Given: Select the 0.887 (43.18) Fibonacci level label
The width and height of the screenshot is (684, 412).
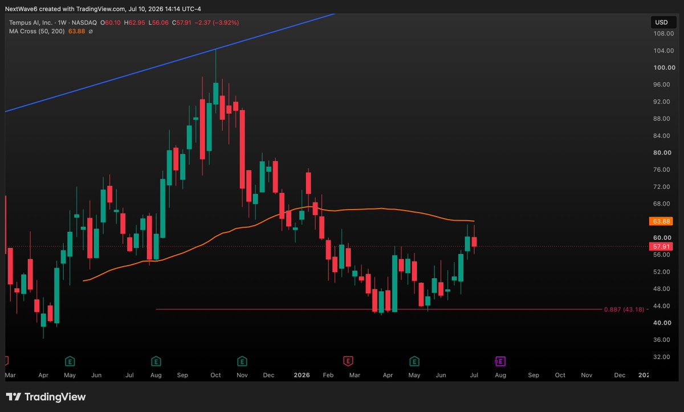Looking at the screenshot, I should pyautogui.click(x=624, y=309).
